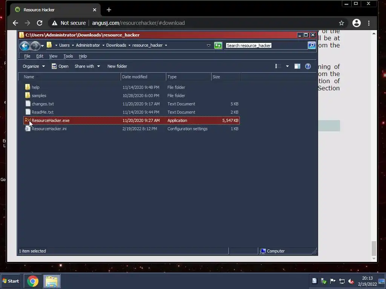Click the help folder name
This screenshot has height=289, width=386.
click(35, 87)
